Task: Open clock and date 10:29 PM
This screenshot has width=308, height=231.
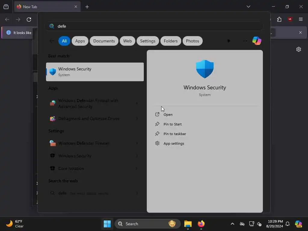Action: point(274,224)
